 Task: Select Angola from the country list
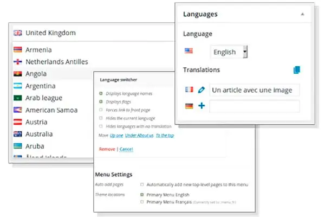click(x=36, y=74)
